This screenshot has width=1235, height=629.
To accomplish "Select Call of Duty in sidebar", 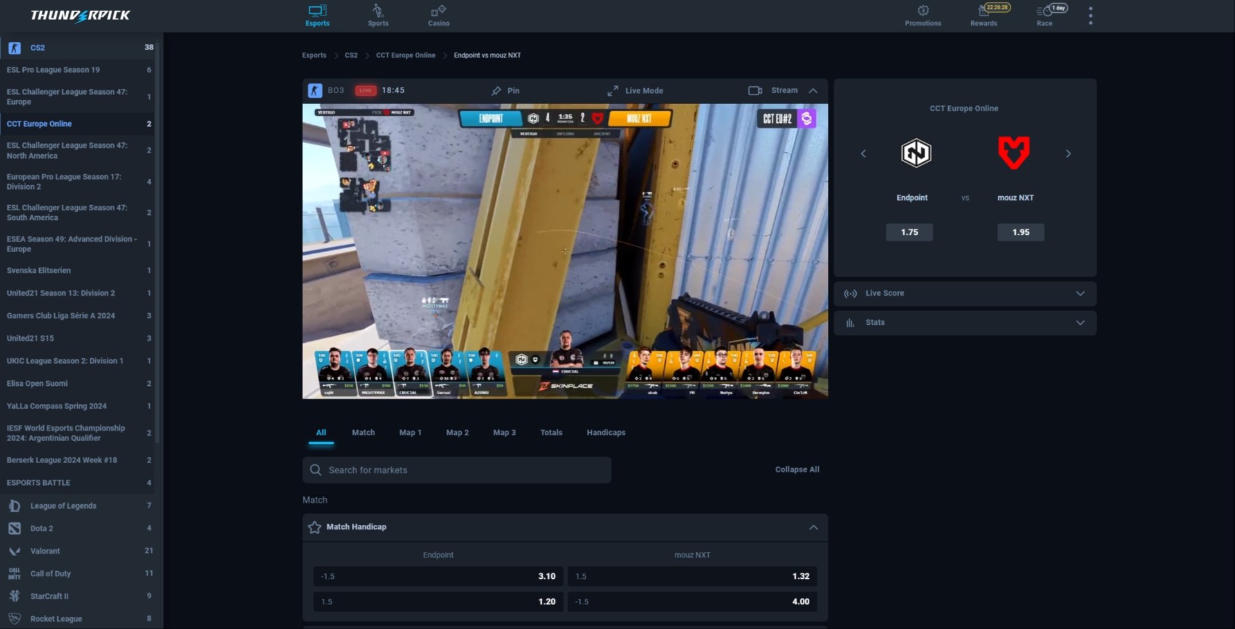I will (x=77, y=573).
